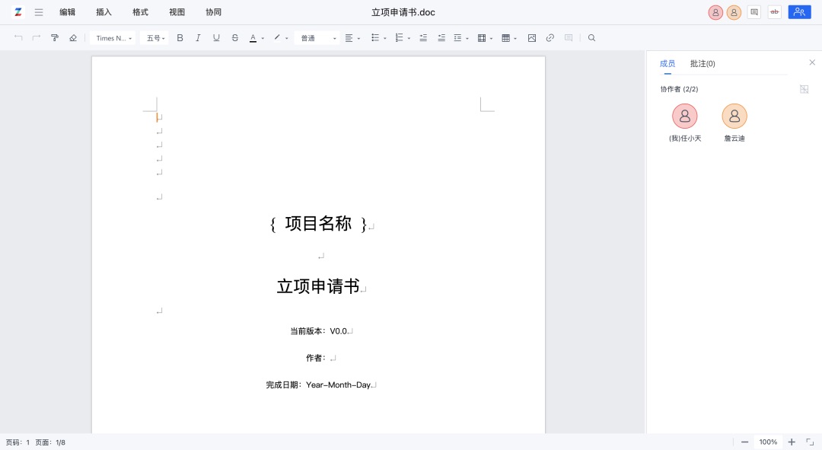Screen dimensions: 822x450
Task: Zoom in with the plus button
Action: (792, 442)
